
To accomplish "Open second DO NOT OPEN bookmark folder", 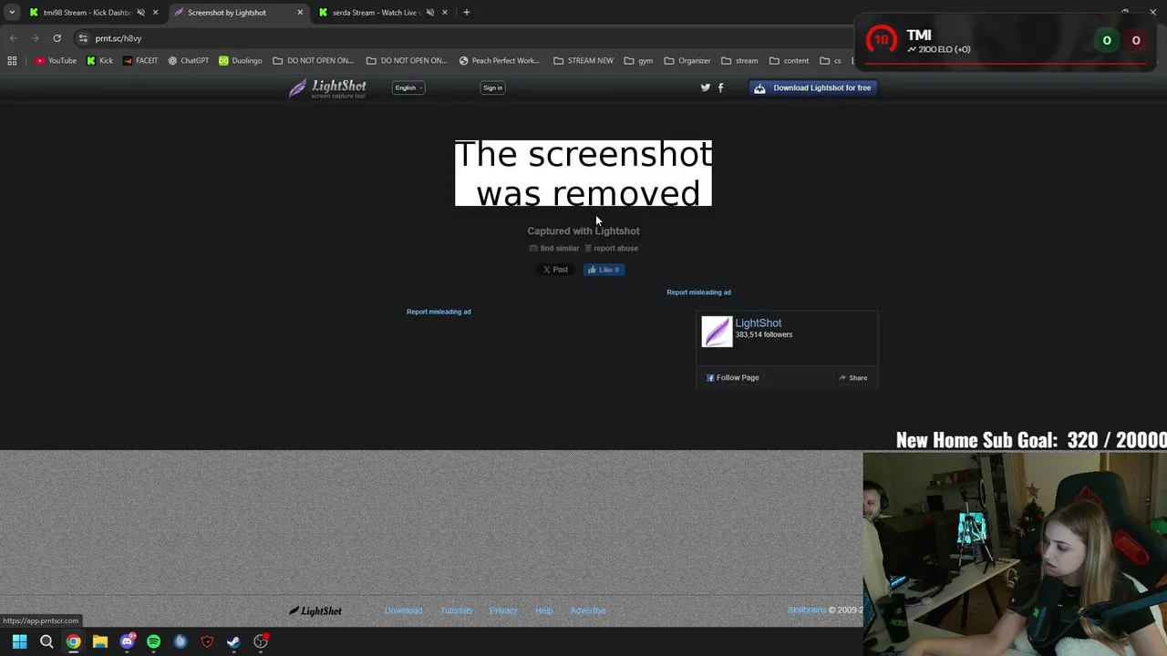I will 407,61.
